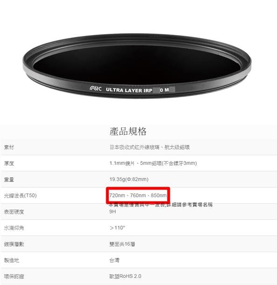Screen dimensions: 277x285
Task: Click the ULTRA LAYER IRP text on filter
Action: [129, 90]
